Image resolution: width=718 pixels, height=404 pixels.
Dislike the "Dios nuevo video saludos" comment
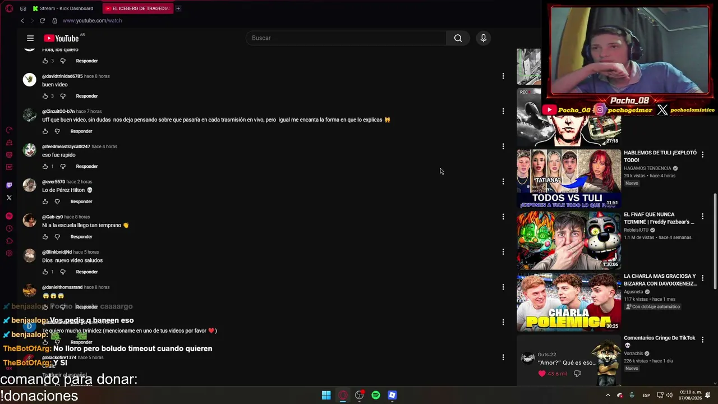63,272
